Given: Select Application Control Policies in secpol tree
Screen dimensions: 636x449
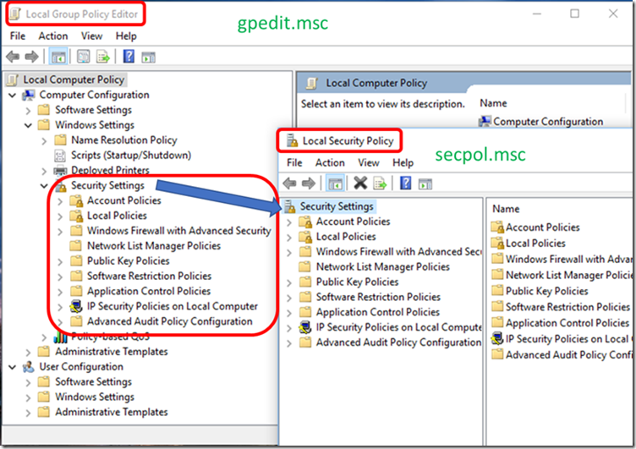Looking at the screenshot, I should pyautogui.click(x=378, y=312).
